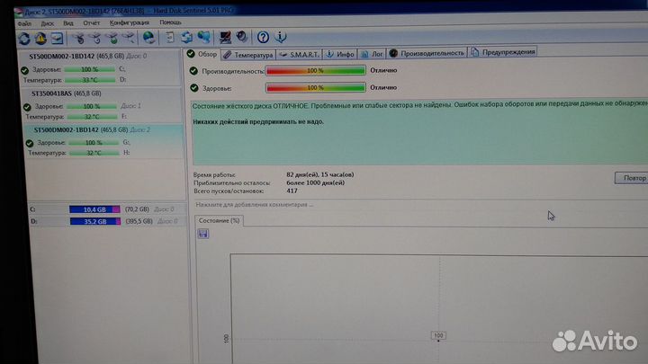
Task: Click the Производительность 100 % gradient bar
Action: [316, 71]
